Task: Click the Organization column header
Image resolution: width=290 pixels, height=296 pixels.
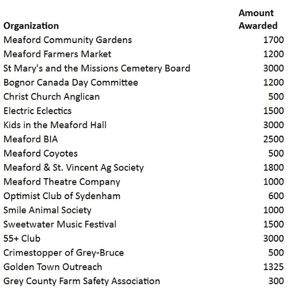Action: click(31, 26)
